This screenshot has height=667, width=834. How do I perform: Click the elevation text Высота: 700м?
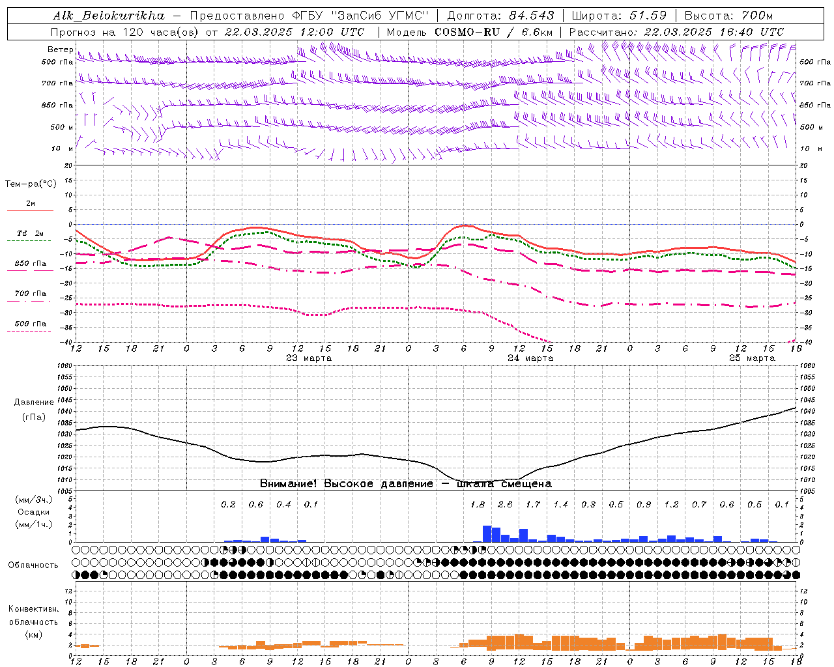click(729, 16)
